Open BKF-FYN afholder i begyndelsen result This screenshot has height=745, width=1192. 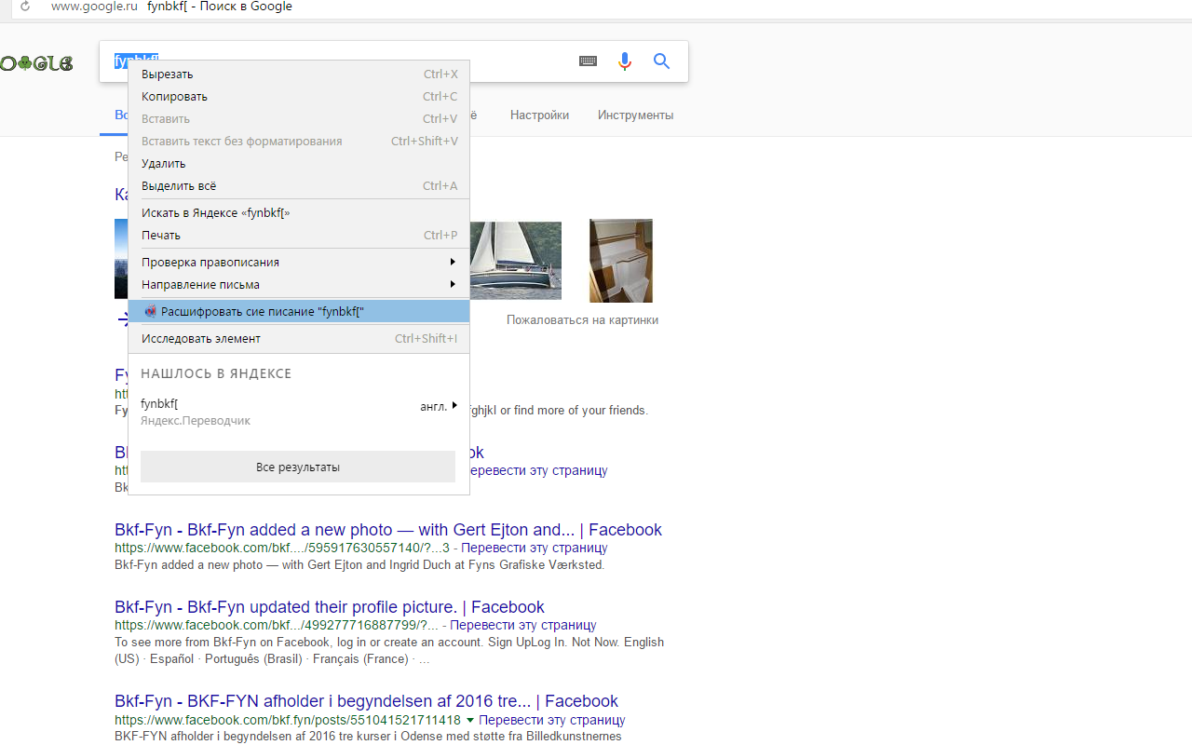366,701
